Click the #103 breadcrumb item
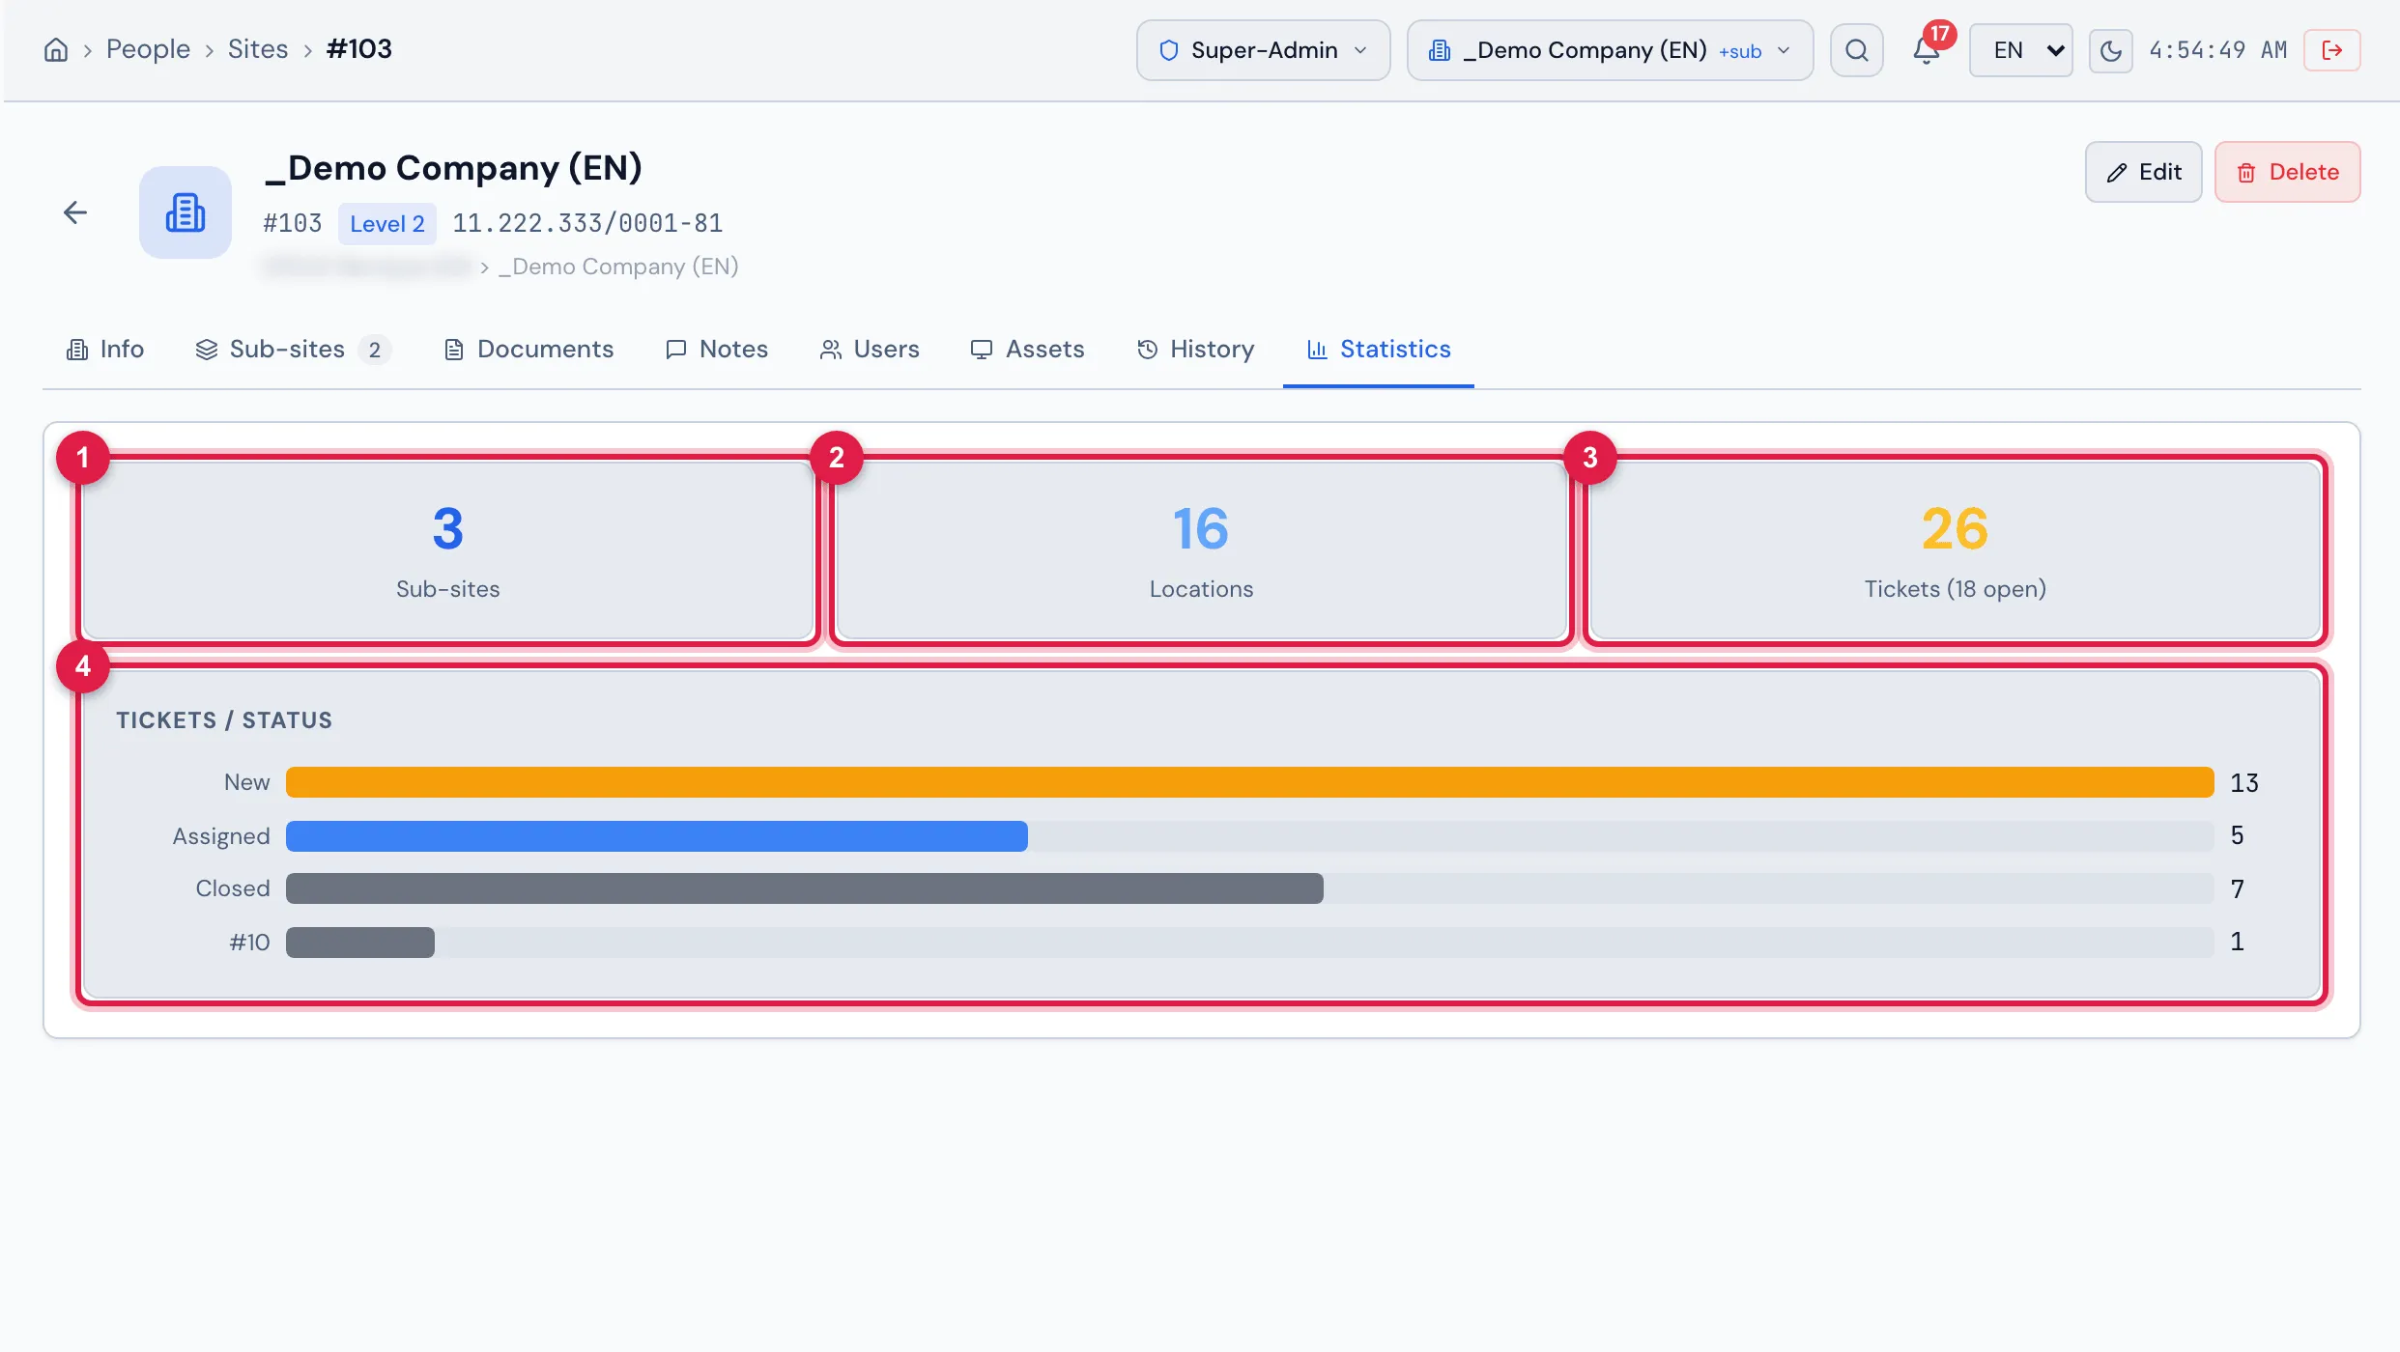This screenshot has height=1352, width=2400. [359, 49]
